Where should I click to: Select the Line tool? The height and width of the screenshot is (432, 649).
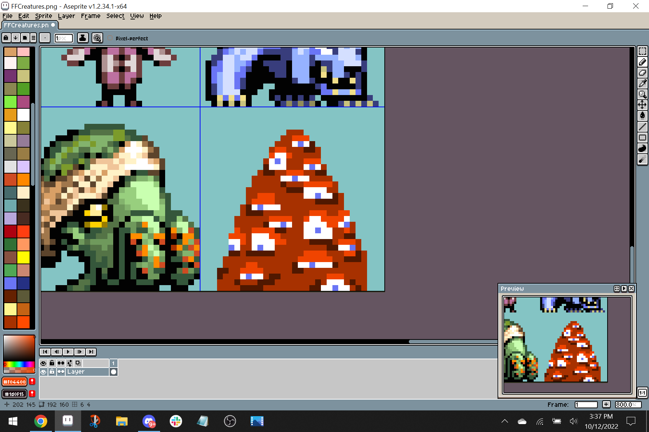point(642,127)
